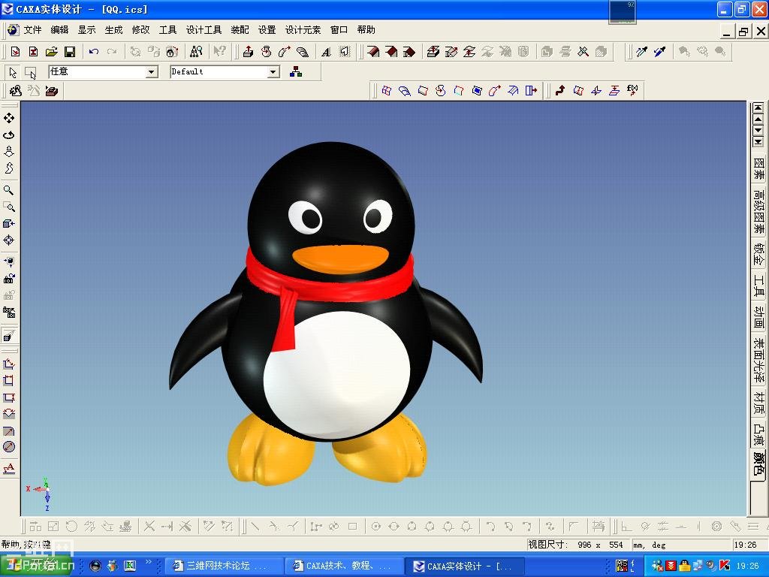Click the box selection tool icon
The height and width of the screenshot is (577, 769).
click(30, 73)
